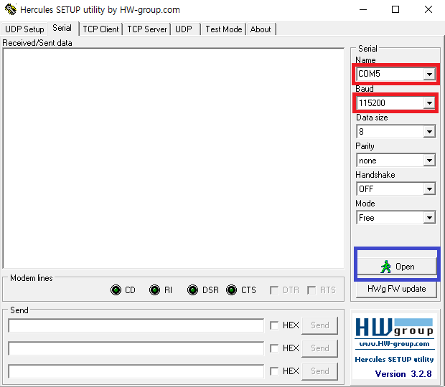Click the Version 3.2.8 text

click(x=403, y=374)
